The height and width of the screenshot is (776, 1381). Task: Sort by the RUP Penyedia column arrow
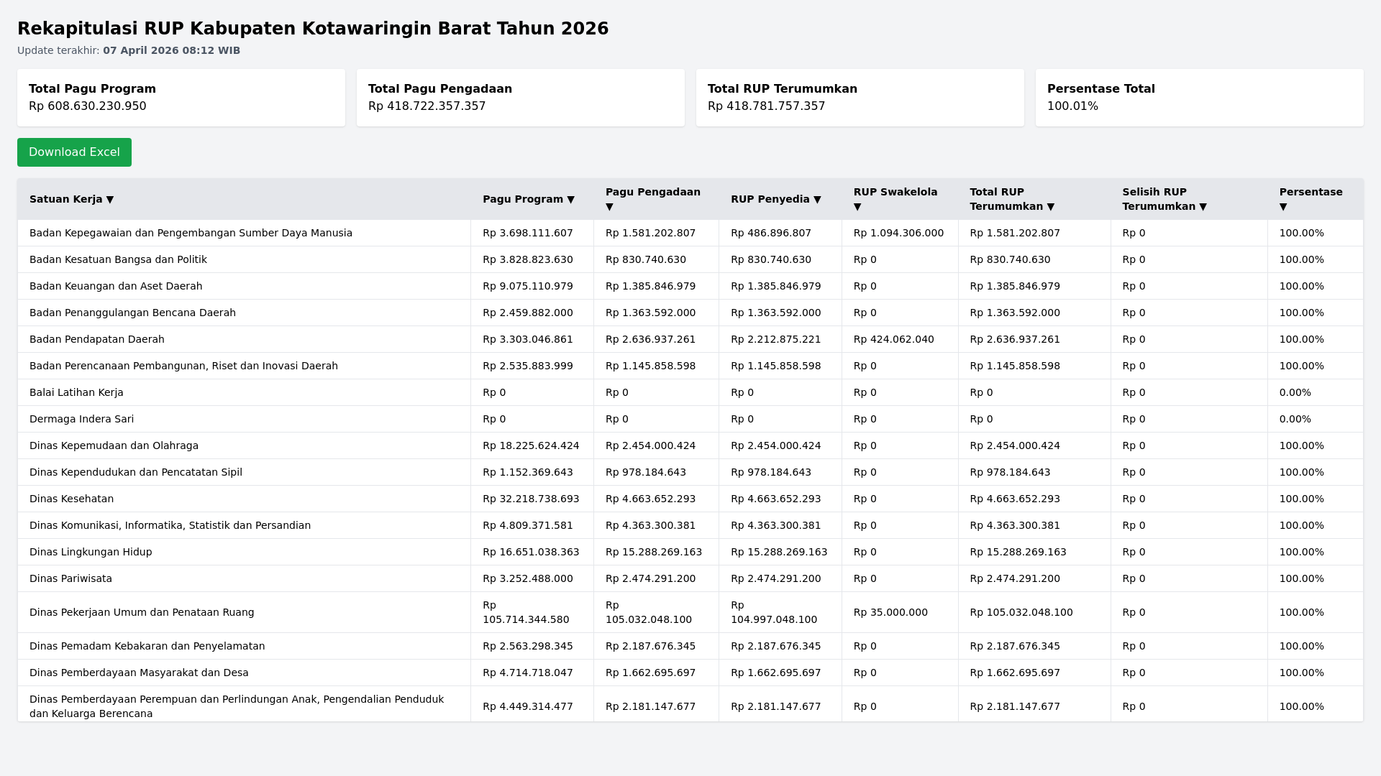pyautogui.click(x=817, y=200)
